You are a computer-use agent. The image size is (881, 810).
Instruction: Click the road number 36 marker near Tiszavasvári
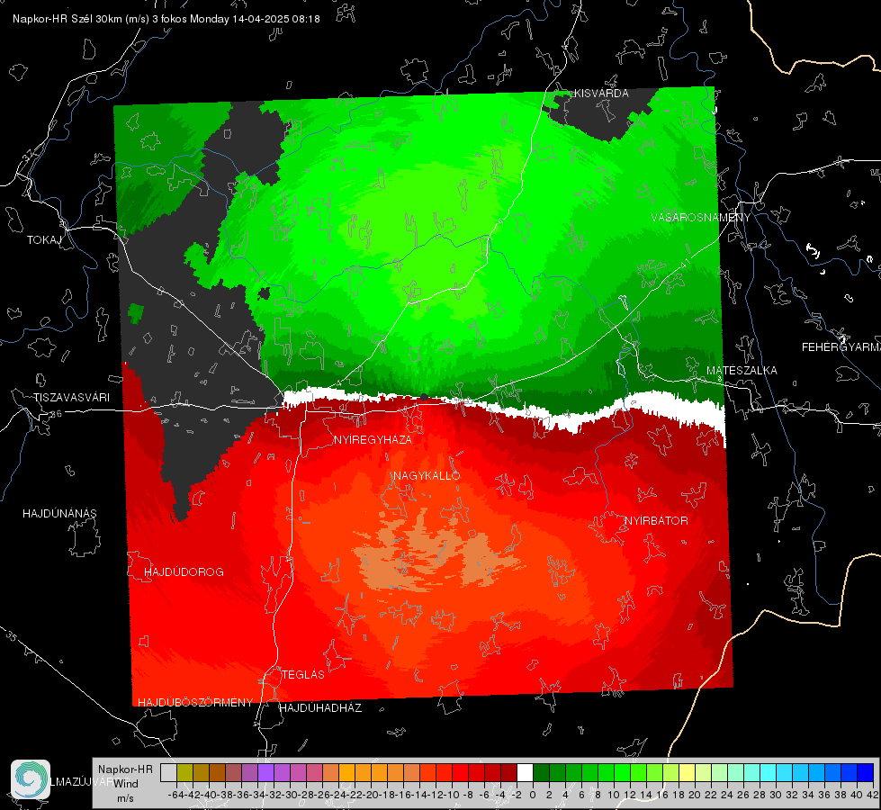[56, 414]
